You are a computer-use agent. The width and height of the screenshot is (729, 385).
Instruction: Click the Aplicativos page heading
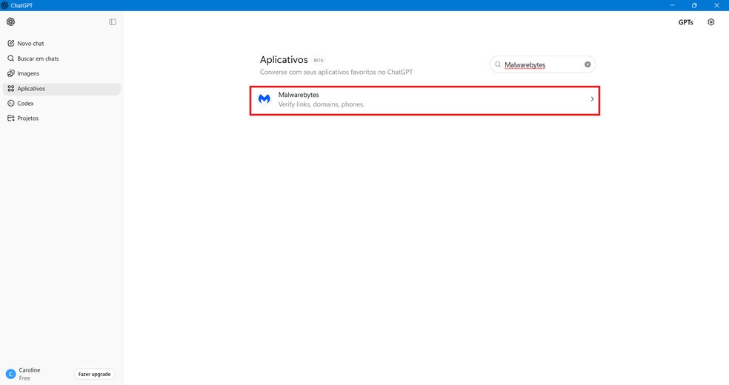click(x=284, y=60)
